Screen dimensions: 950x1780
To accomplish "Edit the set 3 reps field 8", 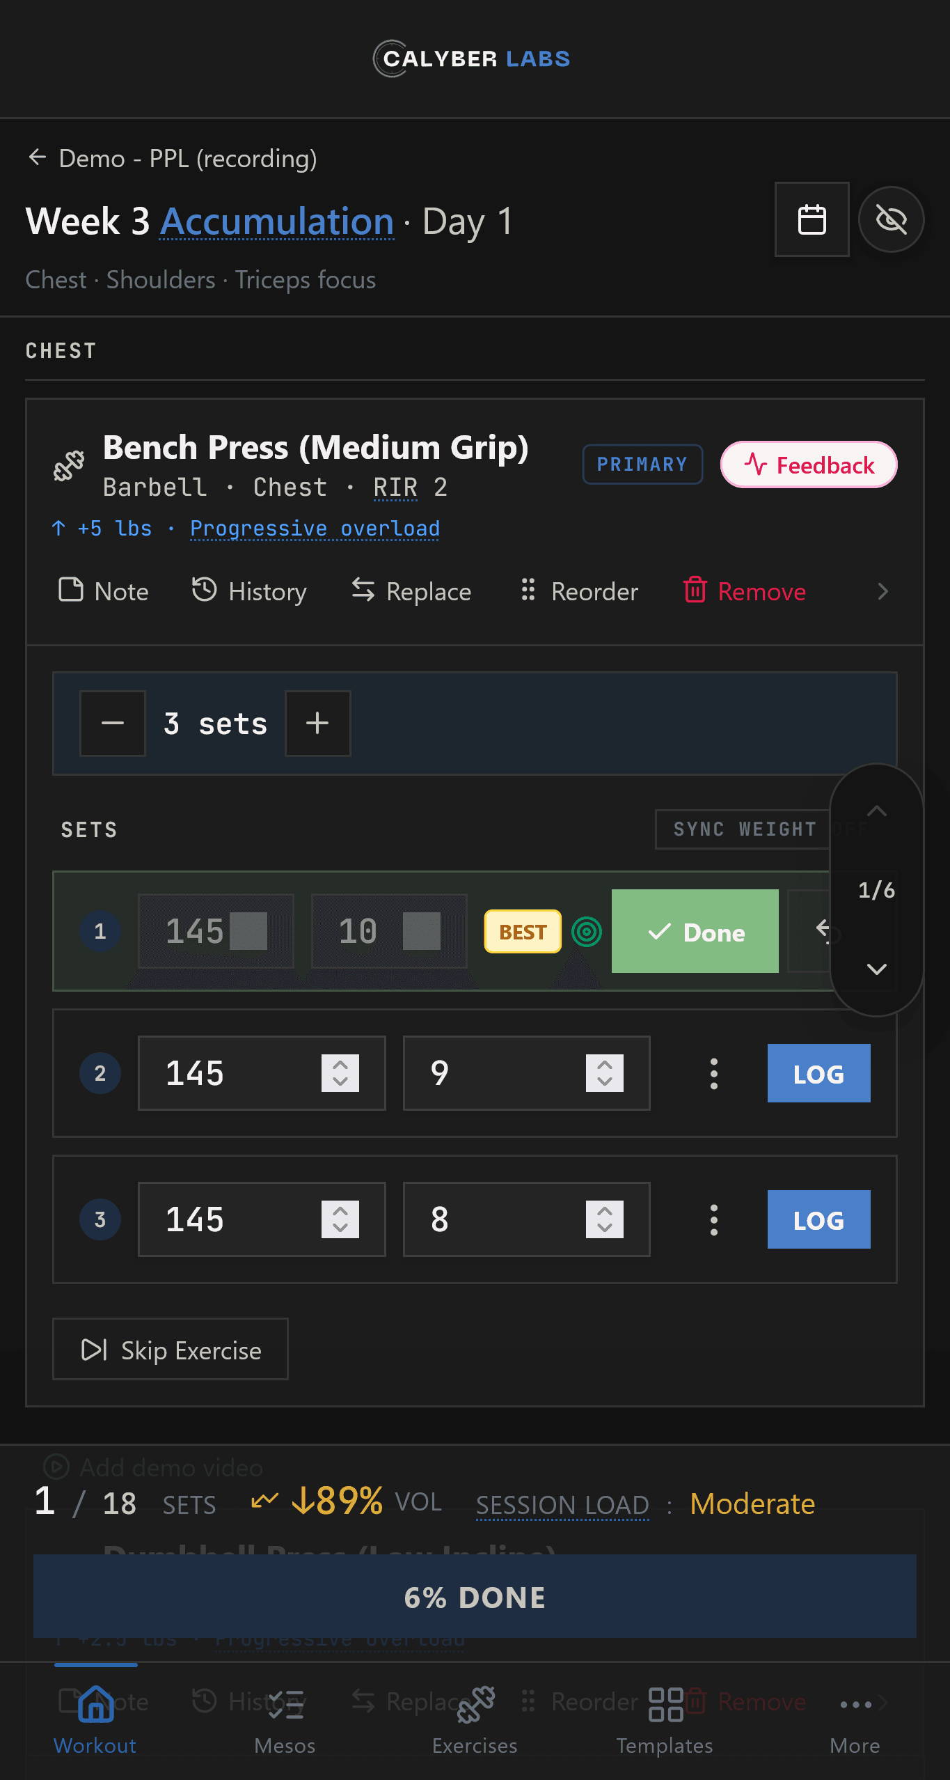I will coord(527,1219).
